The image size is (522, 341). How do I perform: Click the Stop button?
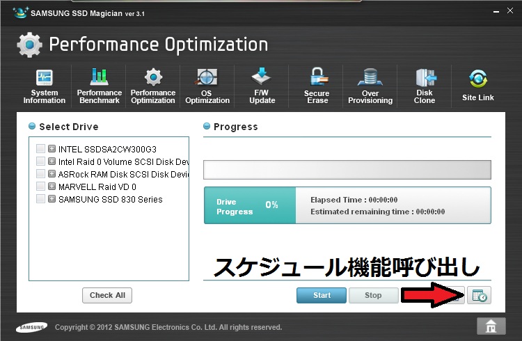tap(373, 295)
